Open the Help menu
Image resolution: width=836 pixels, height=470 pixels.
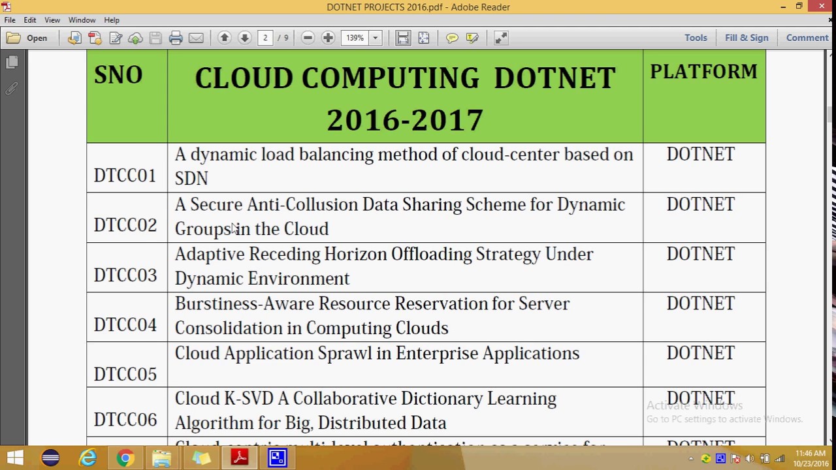(112, 20)
